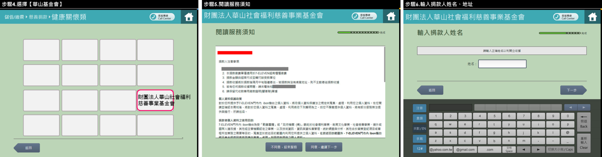Viewport: 602px width, 157px height.
Task: Click 慈善捐款 breadcrumb link
Action: click(x=38, y=17)
